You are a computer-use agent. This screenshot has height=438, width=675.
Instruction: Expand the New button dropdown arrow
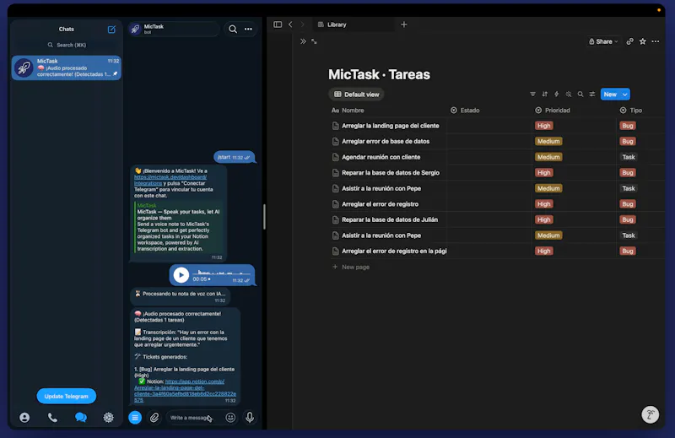point(625,95)
